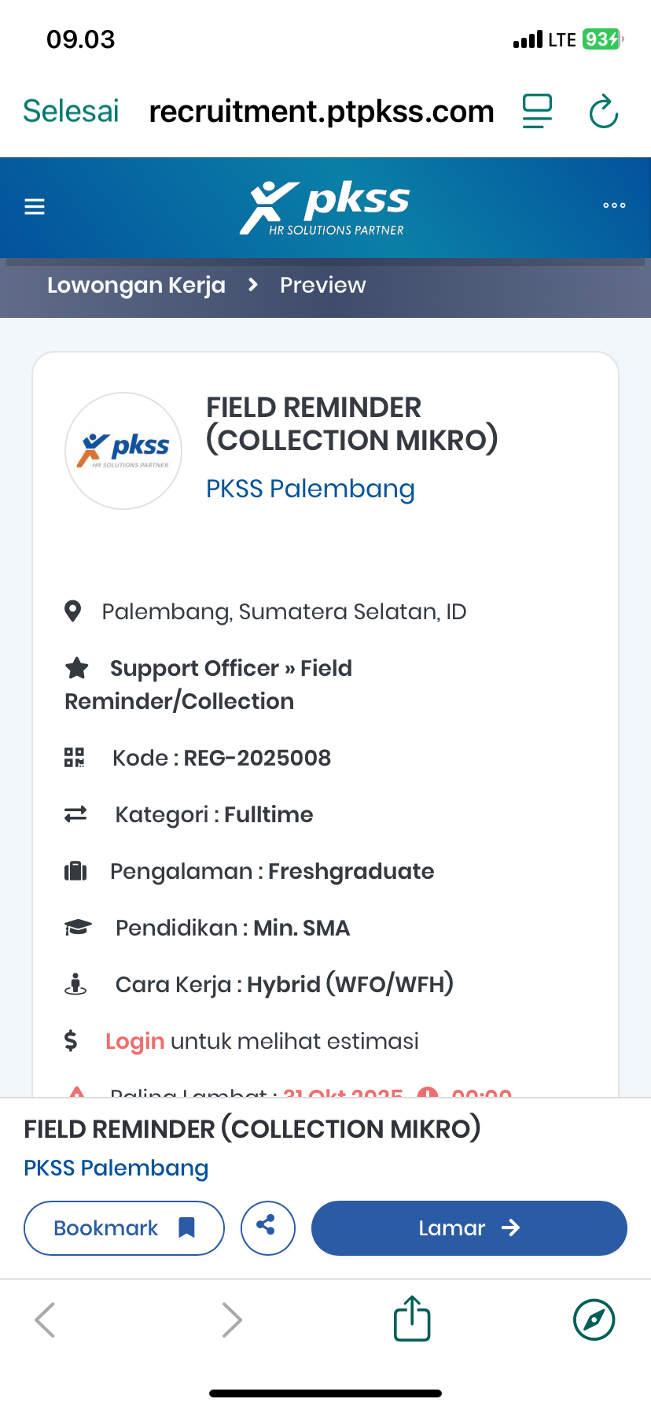Bookmark this job posting

tap(124, 1227)
